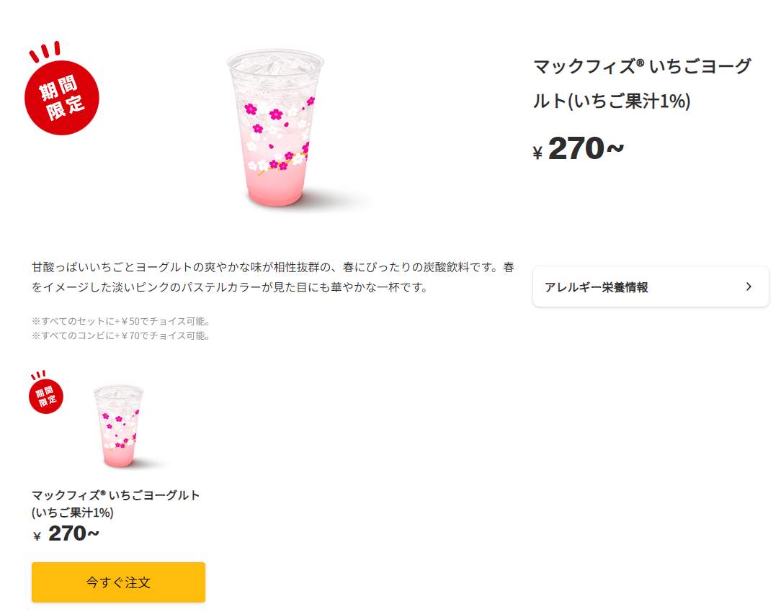The height and width of the screenshot is (614, 781).
Task: Click the allergy nutrition info card background
Action: pos(648,286)
